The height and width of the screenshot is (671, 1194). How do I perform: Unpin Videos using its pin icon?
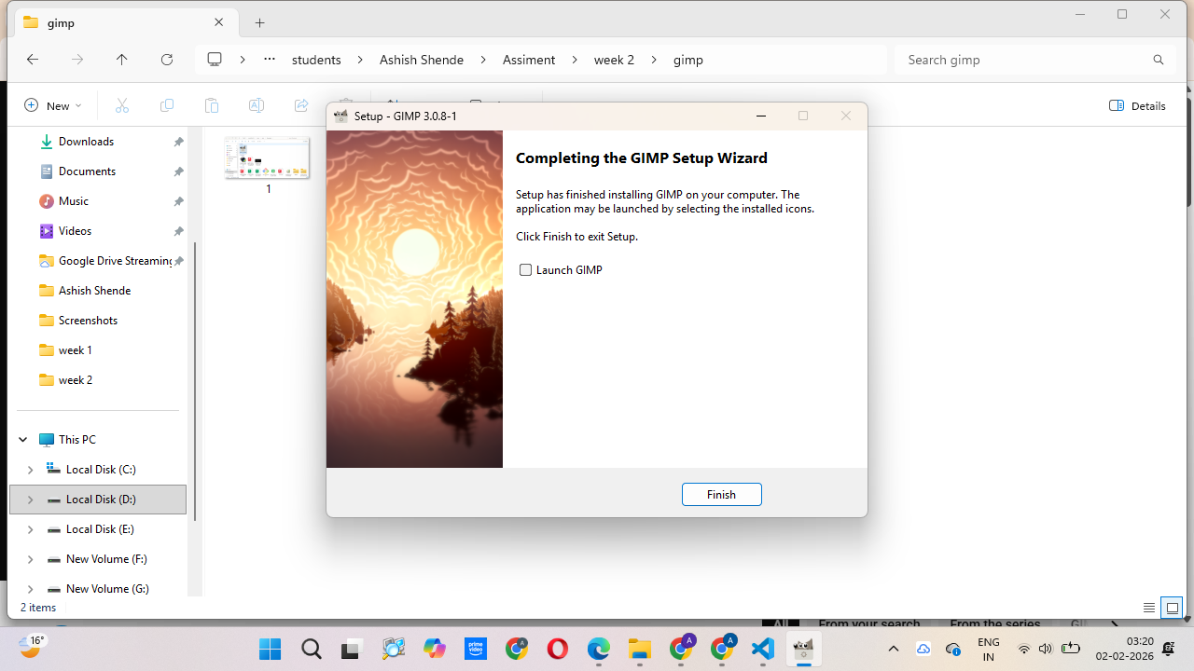pyautogui.click(x=178, y=231)
